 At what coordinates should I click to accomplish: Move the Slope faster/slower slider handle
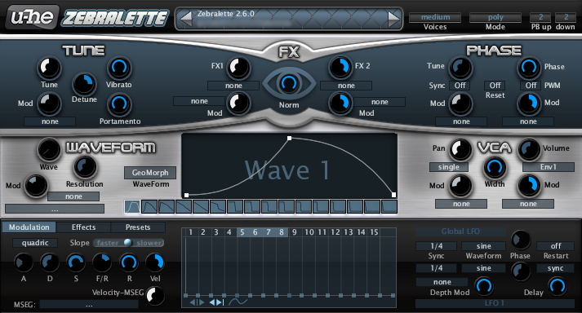tap(127, 243)
